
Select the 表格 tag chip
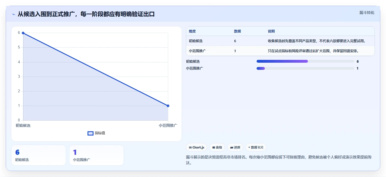pyautogui.click(x=217, y=147)
